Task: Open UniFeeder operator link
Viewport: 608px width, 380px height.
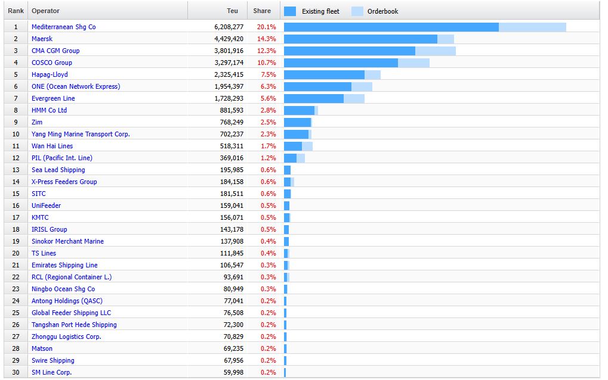Action: 46,205
